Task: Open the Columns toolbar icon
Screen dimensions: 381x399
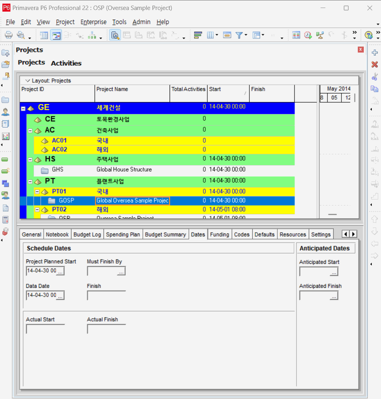Action: (x=211, y=35)
